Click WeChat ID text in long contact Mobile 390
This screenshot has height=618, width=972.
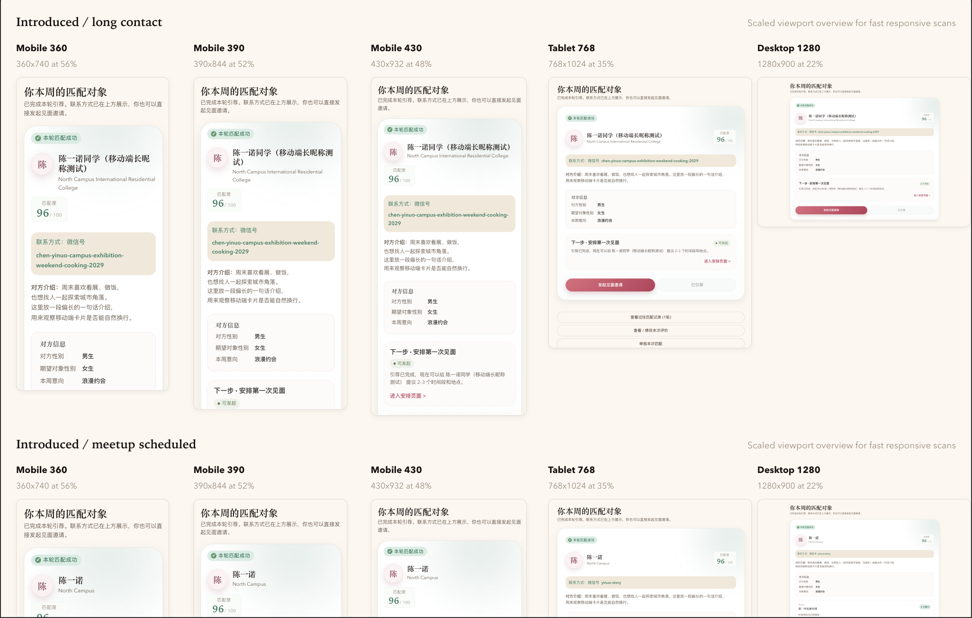(x=266, y=247)
